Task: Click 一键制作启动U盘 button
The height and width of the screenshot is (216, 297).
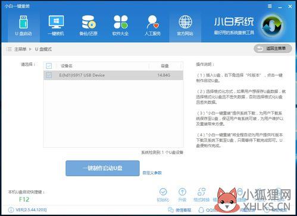Action: pos(102,169)
